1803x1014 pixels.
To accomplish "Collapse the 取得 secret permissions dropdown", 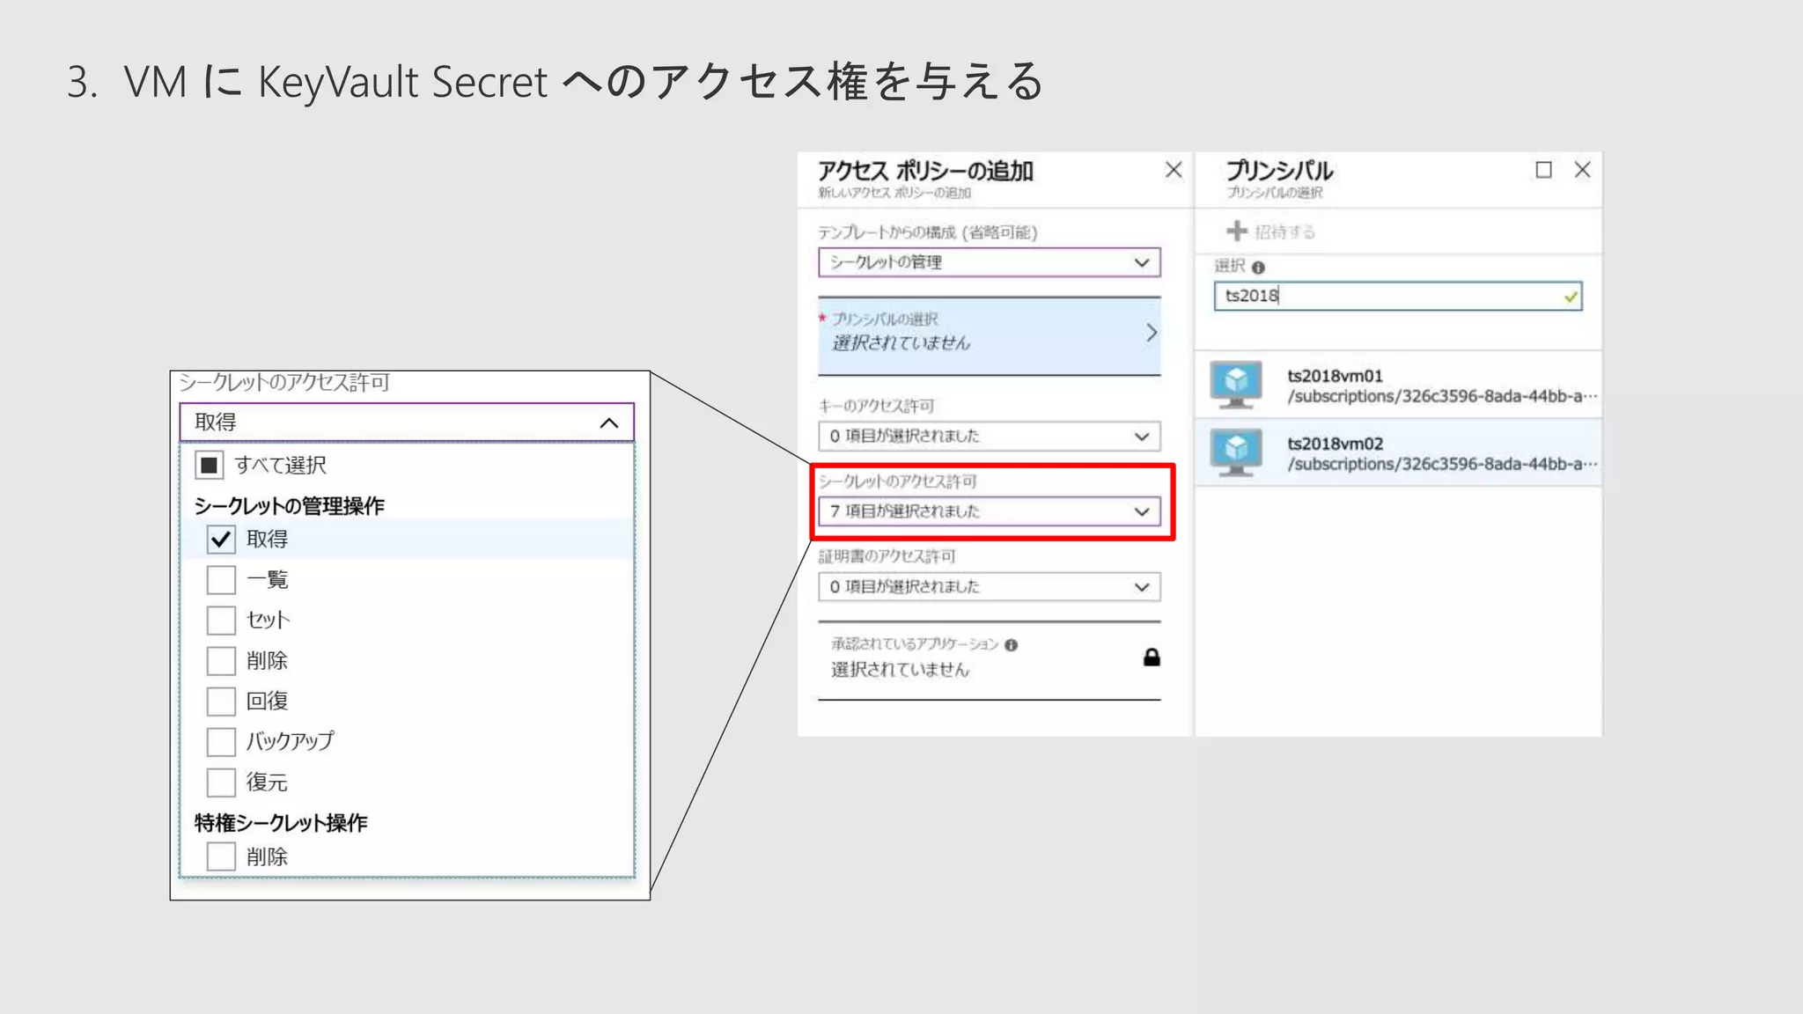I will pos(608,422).
